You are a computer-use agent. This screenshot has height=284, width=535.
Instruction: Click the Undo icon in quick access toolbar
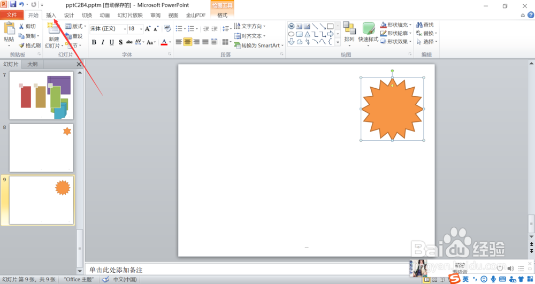[x=21, y=4]
